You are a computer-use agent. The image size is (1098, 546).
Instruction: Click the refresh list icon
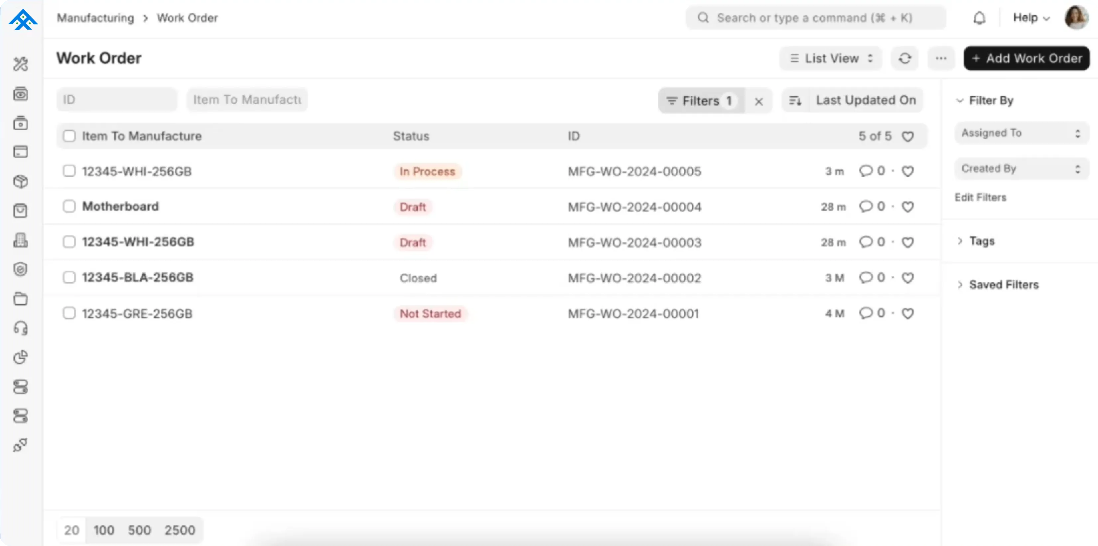[x=904, y=58]
